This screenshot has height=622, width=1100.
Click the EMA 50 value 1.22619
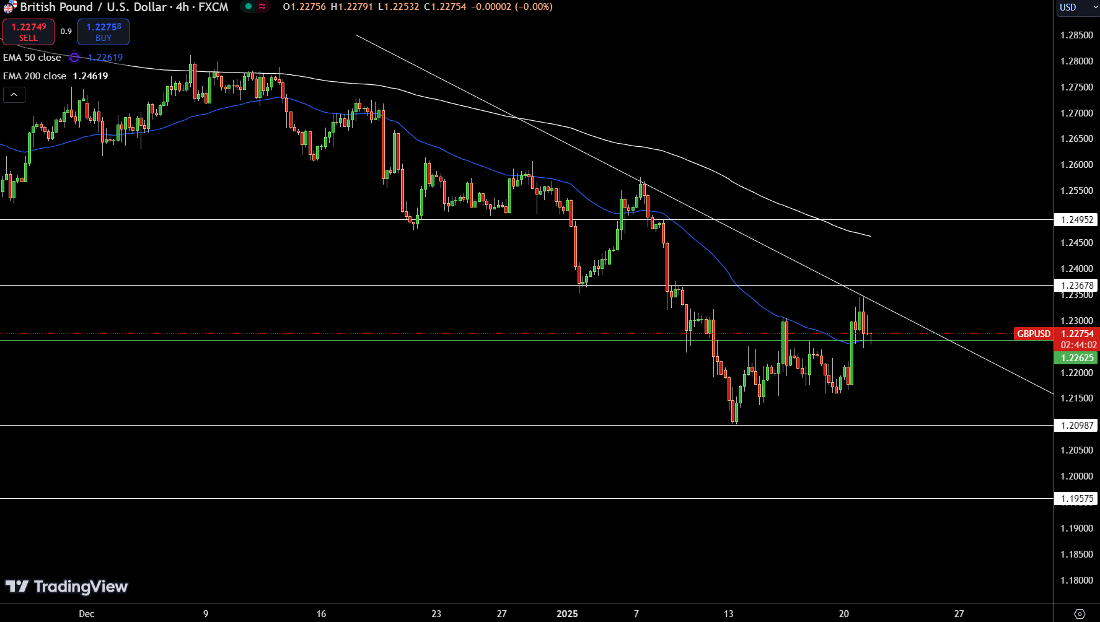click(105, 58)
